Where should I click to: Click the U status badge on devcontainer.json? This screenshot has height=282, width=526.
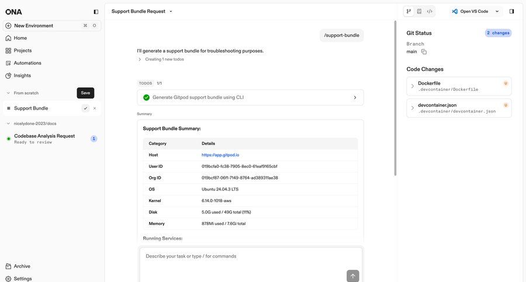[x=506, y=105]
